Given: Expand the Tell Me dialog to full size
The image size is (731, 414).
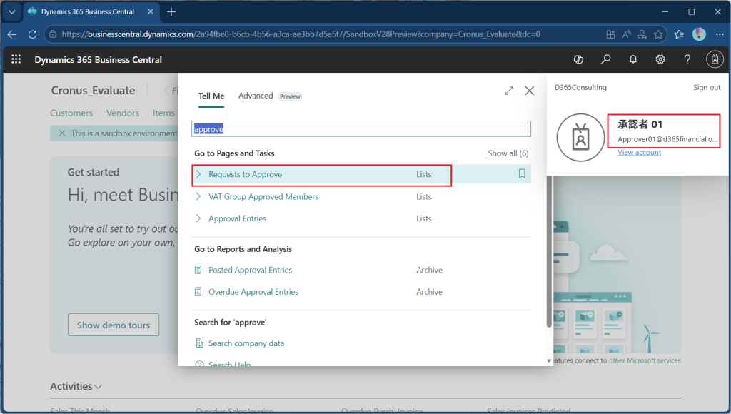Looking at the screenshot, I should 509,91.
